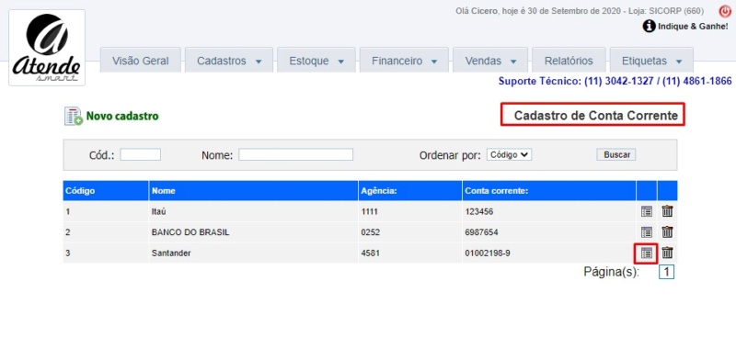Click the red power logout icon

tap(724, 11)
